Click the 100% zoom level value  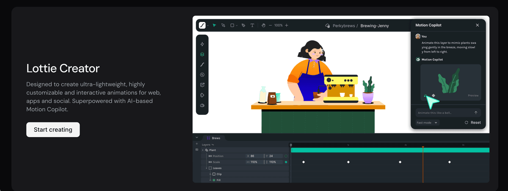coord(278,25)
